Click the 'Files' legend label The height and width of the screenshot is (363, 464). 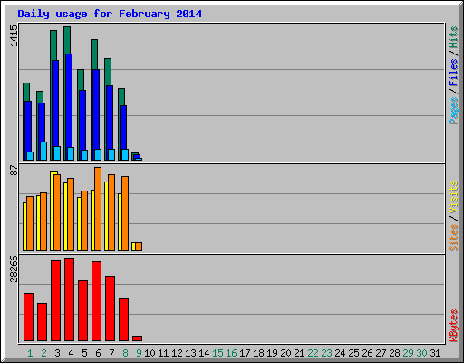click(x=454, y=73)
